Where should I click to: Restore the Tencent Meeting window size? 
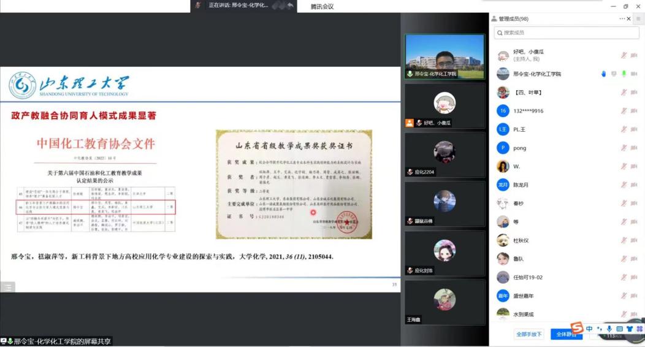625,6
